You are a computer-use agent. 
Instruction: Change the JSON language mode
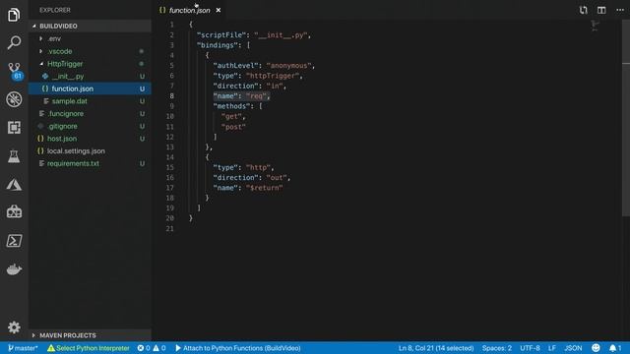pos(573,348)
